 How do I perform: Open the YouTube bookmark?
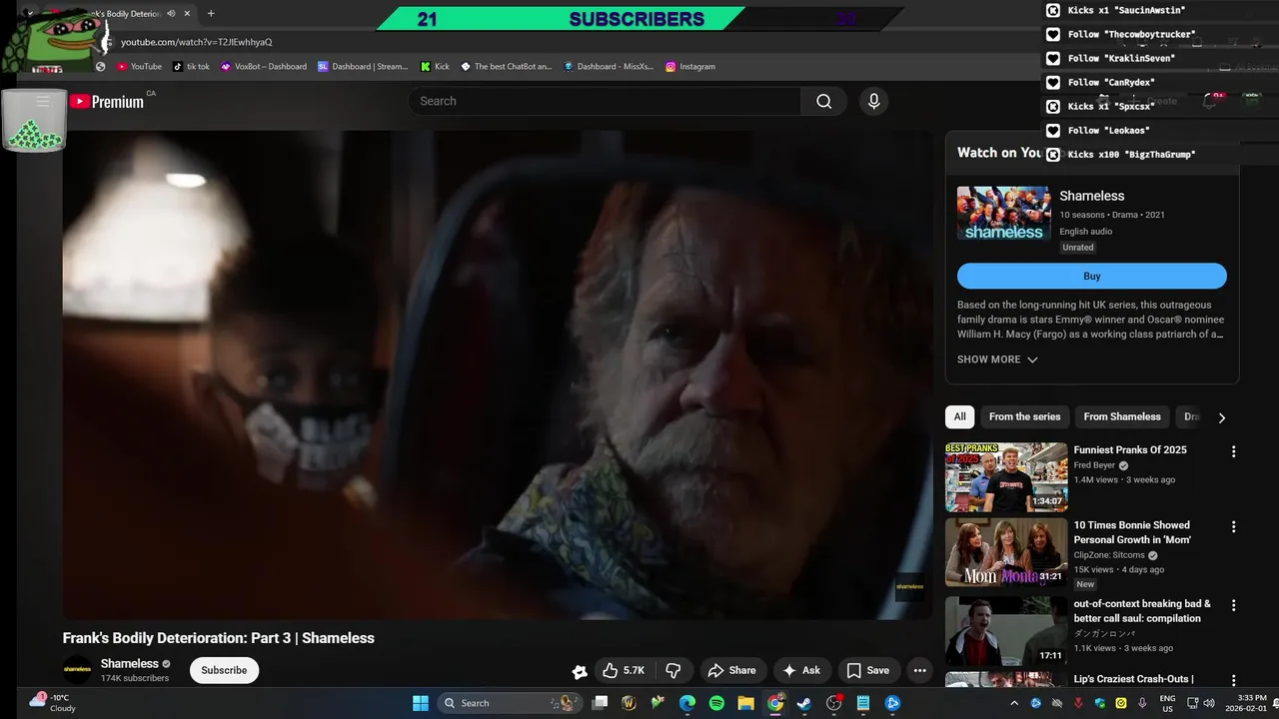point(139,66)
